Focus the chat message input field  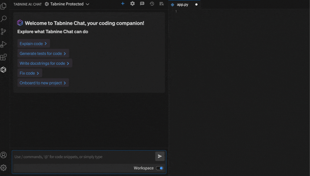(x=83, y=157)
